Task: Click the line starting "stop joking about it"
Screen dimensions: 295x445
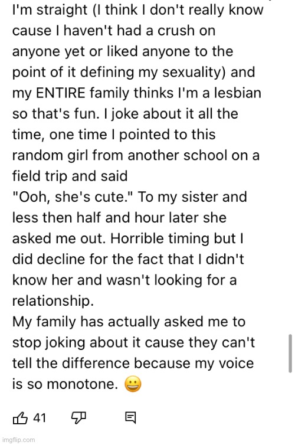Action: [133, 342]
